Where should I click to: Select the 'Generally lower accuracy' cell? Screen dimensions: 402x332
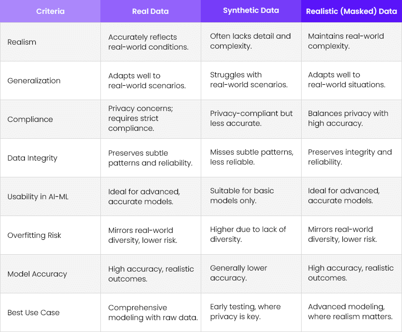point(239,273)
